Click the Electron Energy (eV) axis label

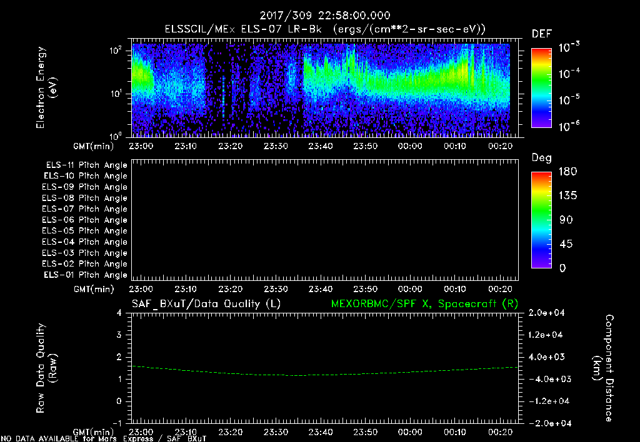coord(46,87)
